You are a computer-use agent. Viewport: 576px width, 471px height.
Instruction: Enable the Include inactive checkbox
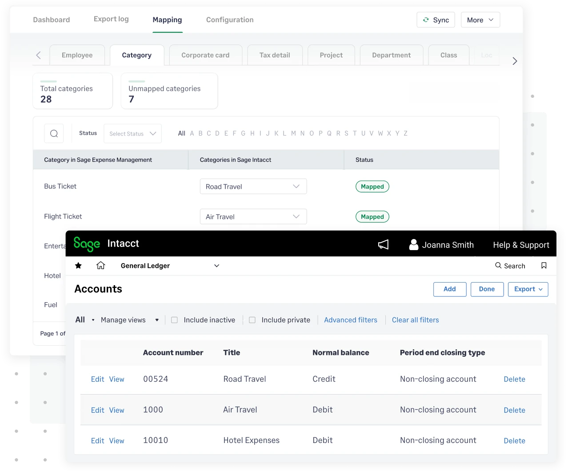(174, 319)
